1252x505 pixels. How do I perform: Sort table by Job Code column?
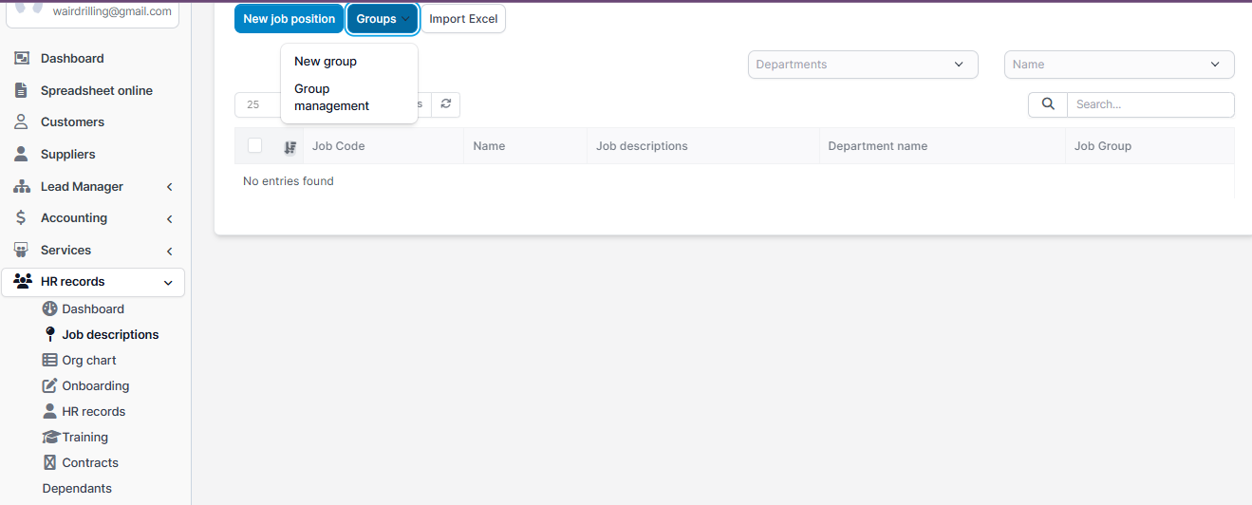click(339, 146)
